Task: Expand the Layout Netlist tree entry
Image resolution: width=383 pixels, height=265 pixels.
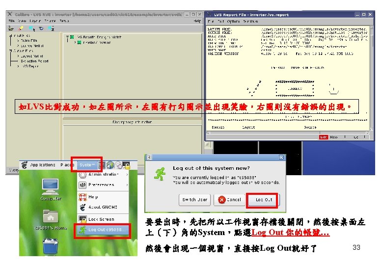Action: pyautogui.click(x=18, y=56)
